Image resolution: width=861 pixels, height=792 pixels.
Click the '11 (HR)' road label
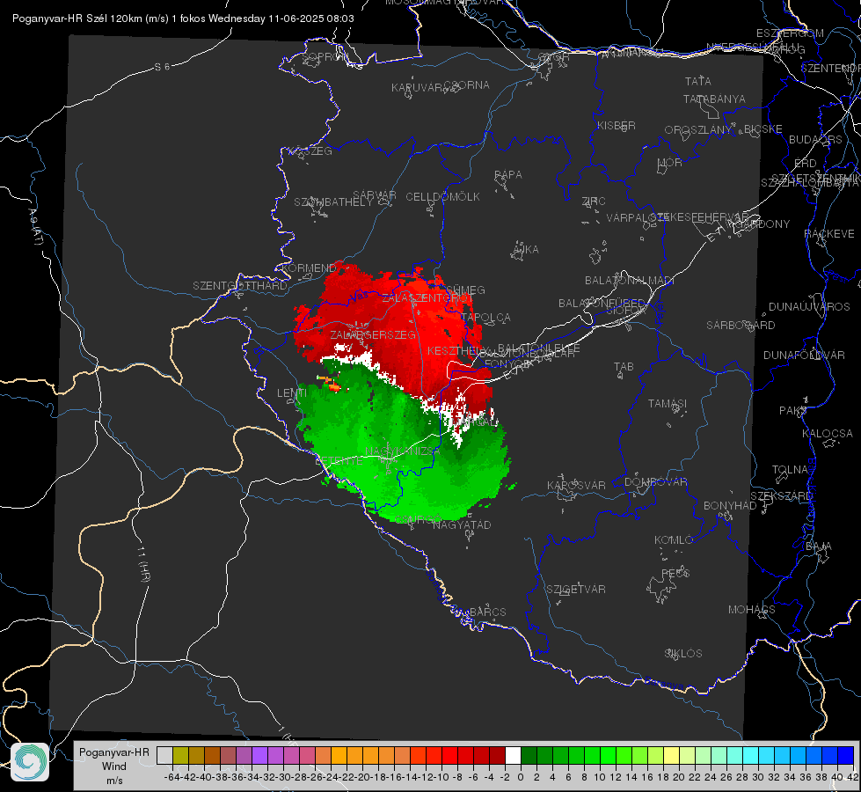143,564
